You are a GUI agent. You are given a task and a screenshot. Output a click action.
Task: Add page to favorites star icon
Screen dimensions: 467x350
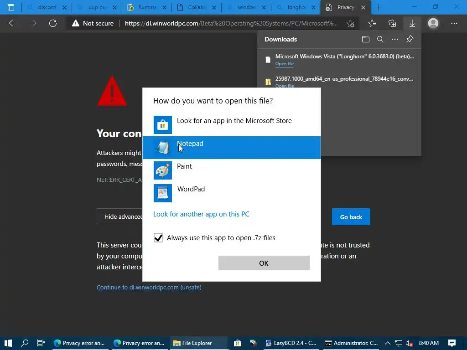pos(351,23)
